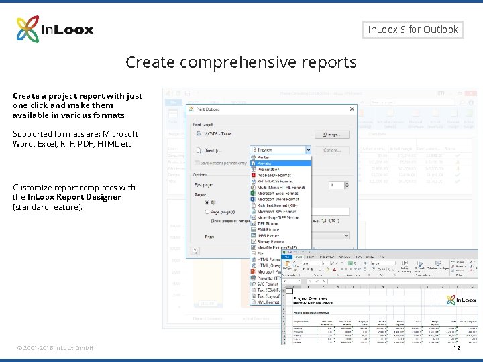
Task: Open Excel font size dropdown
Action: pos(328,264)
